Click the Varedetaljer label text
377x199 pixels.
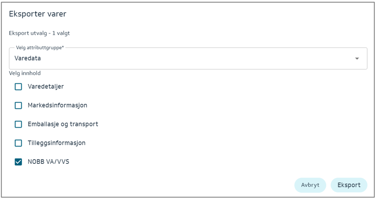[46, 87]
